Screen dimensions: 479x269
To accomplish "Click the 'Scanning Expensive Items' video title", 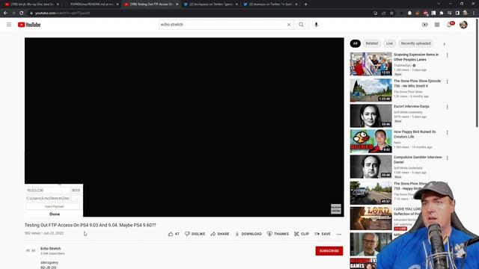I will [416, 57].
